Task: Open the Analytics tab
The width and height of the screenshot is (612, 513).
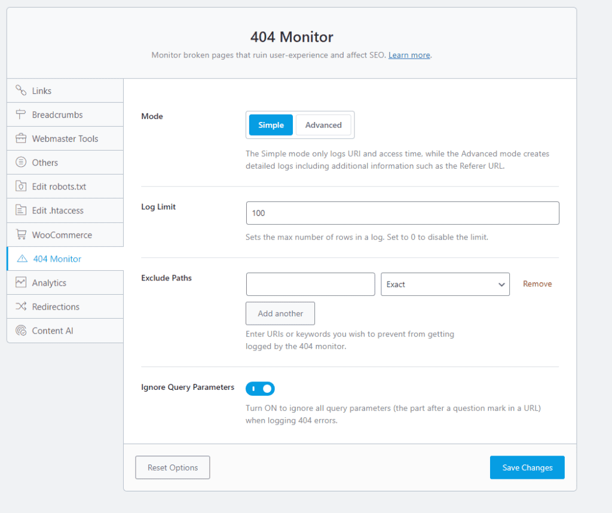Action: tap(65, 283)
